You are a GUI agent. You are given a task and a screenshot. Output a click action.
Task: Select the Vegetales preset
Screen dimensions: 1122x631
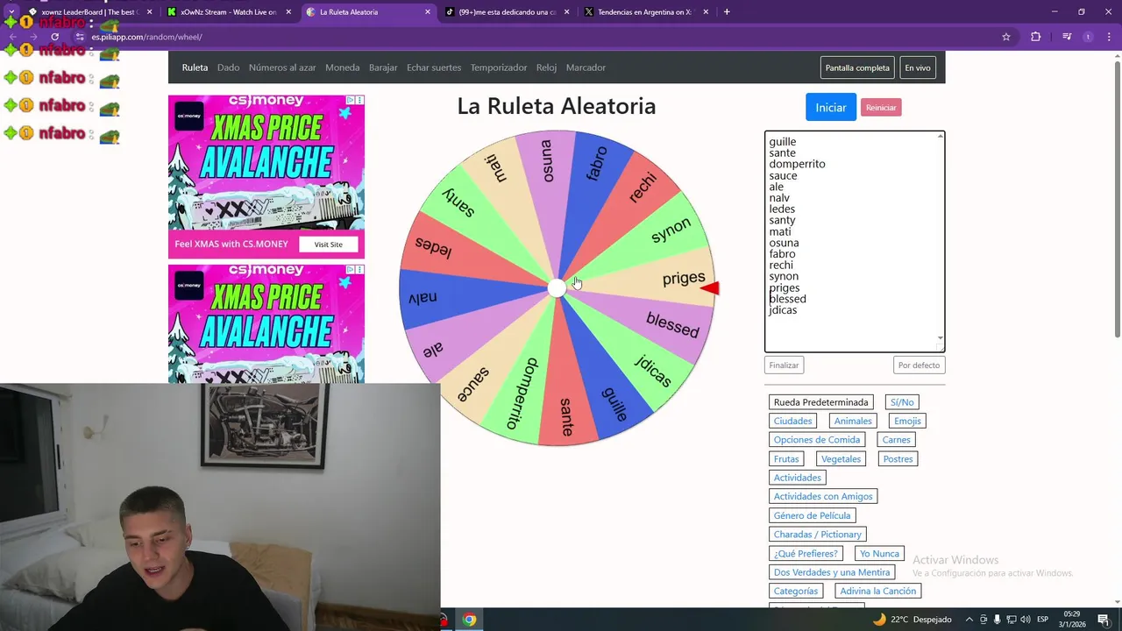[x=841, y=459]
